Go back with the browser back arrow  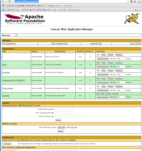pyautogui.click(x=3, y=2)
